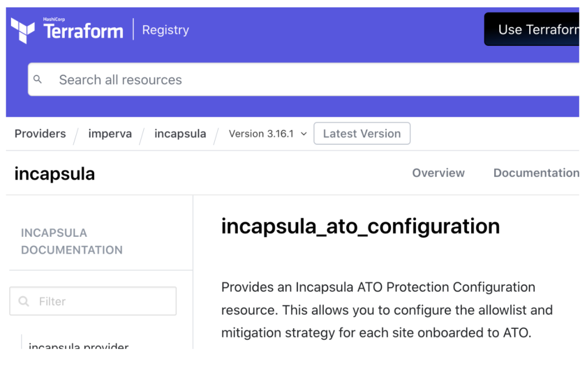Open the incapsula breadcrumb link

(180, 133)
